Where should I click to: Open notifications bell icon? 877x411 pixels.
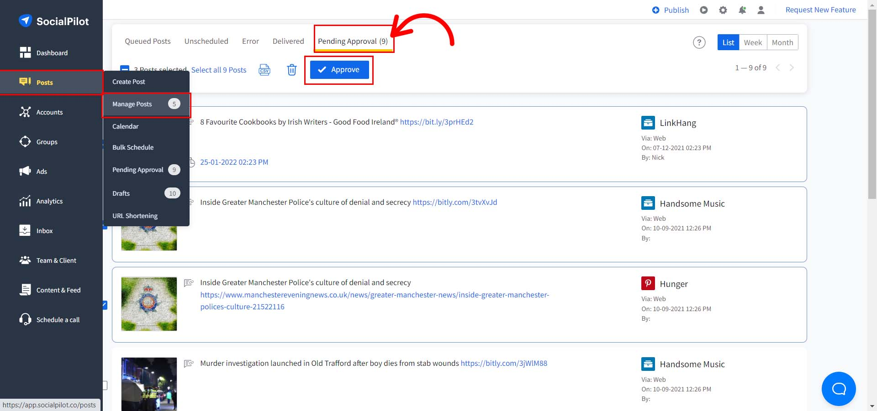click(742, 10)
